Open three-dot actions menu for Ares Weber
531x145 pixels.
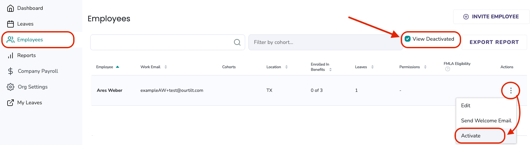(x=511, y=91)
